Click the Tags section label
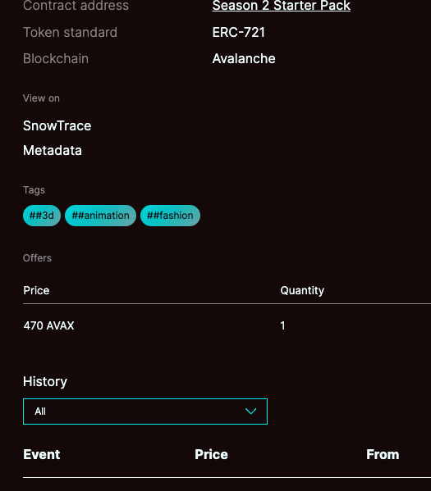The image size is (431, 491). click(34, 190)
